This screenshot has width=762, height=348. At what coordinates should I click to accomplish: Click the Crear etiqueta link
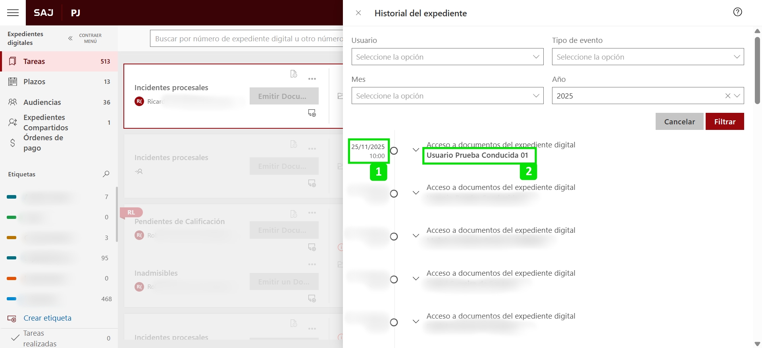(47, 318)
